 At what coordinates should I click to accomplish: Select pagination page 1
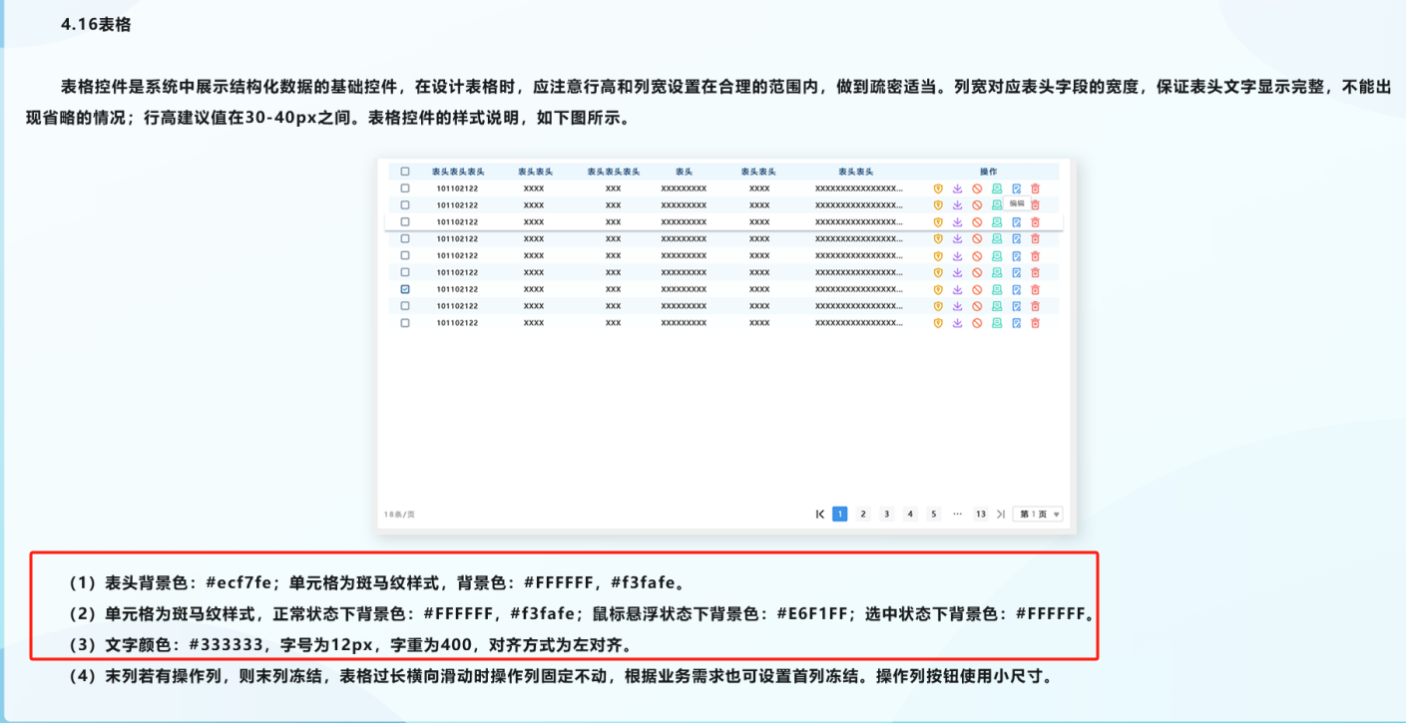pos(840,515)
